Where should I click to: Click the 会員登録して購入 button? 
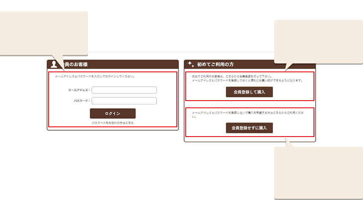[249, 92]
